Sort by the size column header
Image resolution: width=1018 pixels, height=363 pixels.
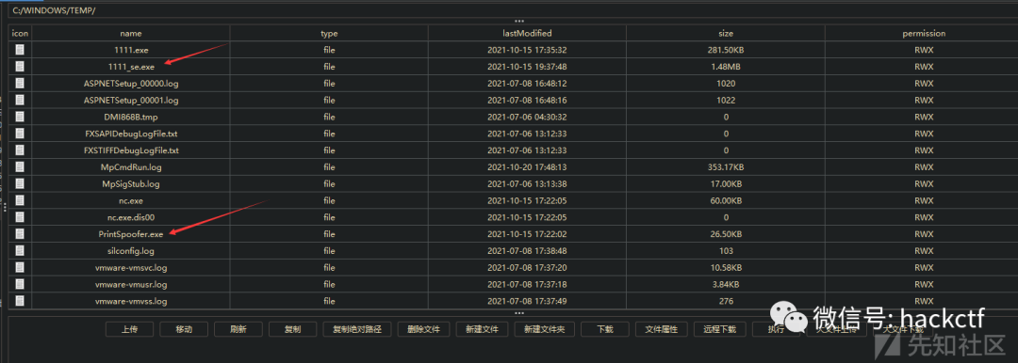(x=726, y=33)
